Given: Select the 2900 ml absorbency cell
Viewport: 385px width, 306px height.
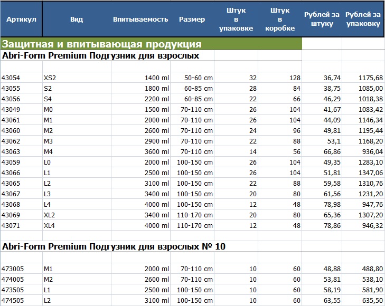Looking at the screenshot, I should tap(140, 141).
